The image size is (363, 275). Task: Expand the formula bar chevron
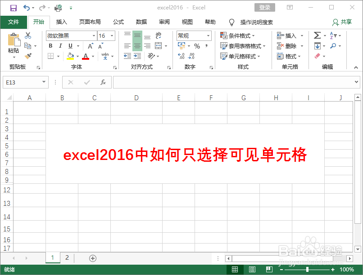pos(357,82)
